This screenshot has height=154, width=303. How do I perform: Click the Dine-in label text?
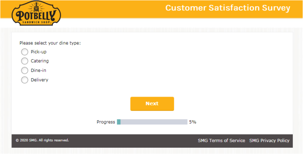point(38,70)
